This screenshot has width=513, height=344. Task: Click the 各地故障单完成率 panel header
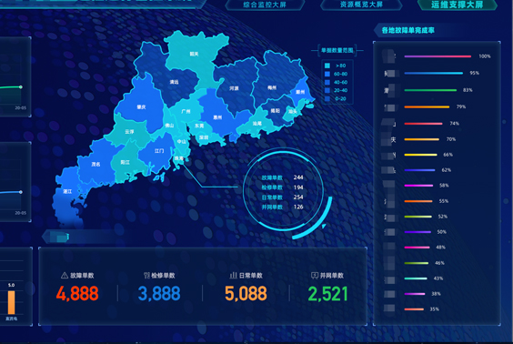pyautogui.click(x=408, y=30)
